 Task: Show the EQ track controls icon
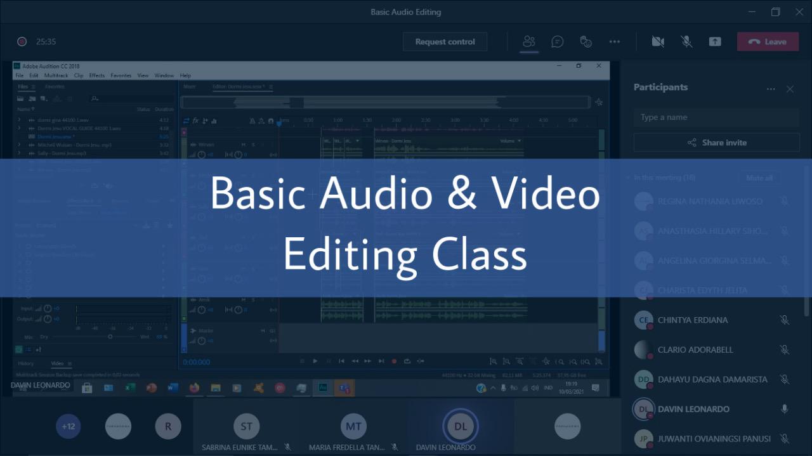(x=214, y=121)
